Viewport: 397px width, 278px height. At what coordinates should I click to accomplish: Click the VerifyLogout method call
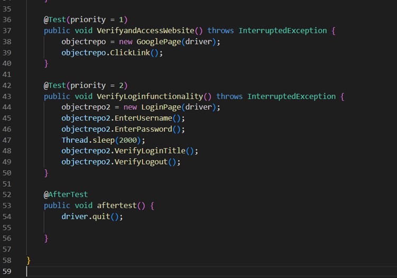coord(141,162)
